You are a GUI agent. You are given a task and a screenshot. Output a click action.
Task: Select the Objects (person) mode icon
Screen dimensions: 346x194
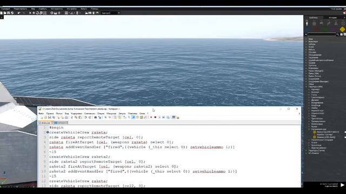point(307,23)
